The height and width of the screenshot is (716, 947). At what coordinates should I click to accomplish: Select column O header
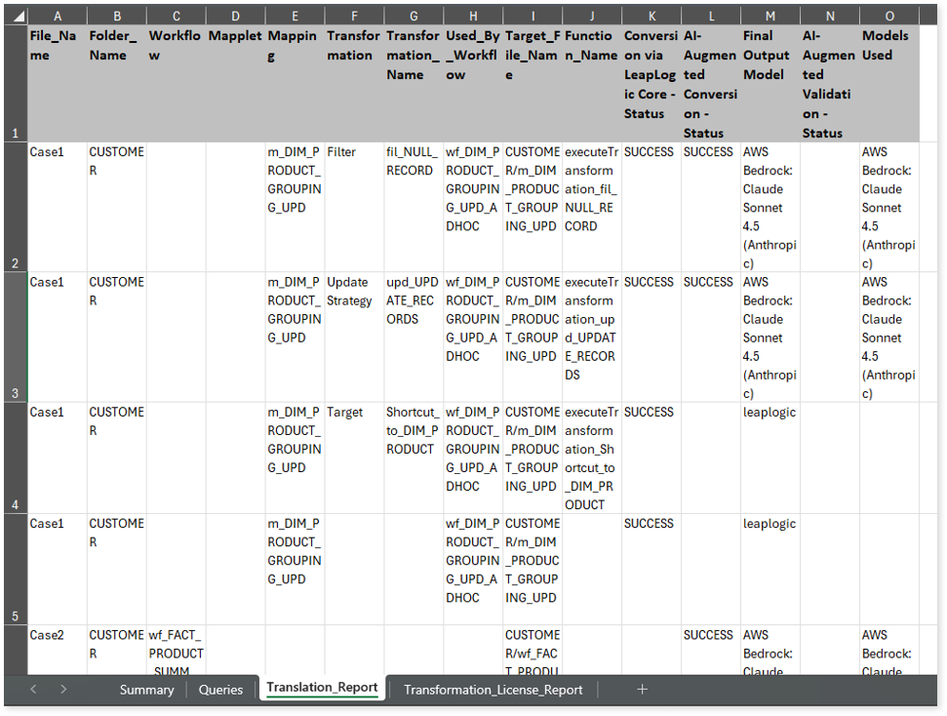pos(889,16)
